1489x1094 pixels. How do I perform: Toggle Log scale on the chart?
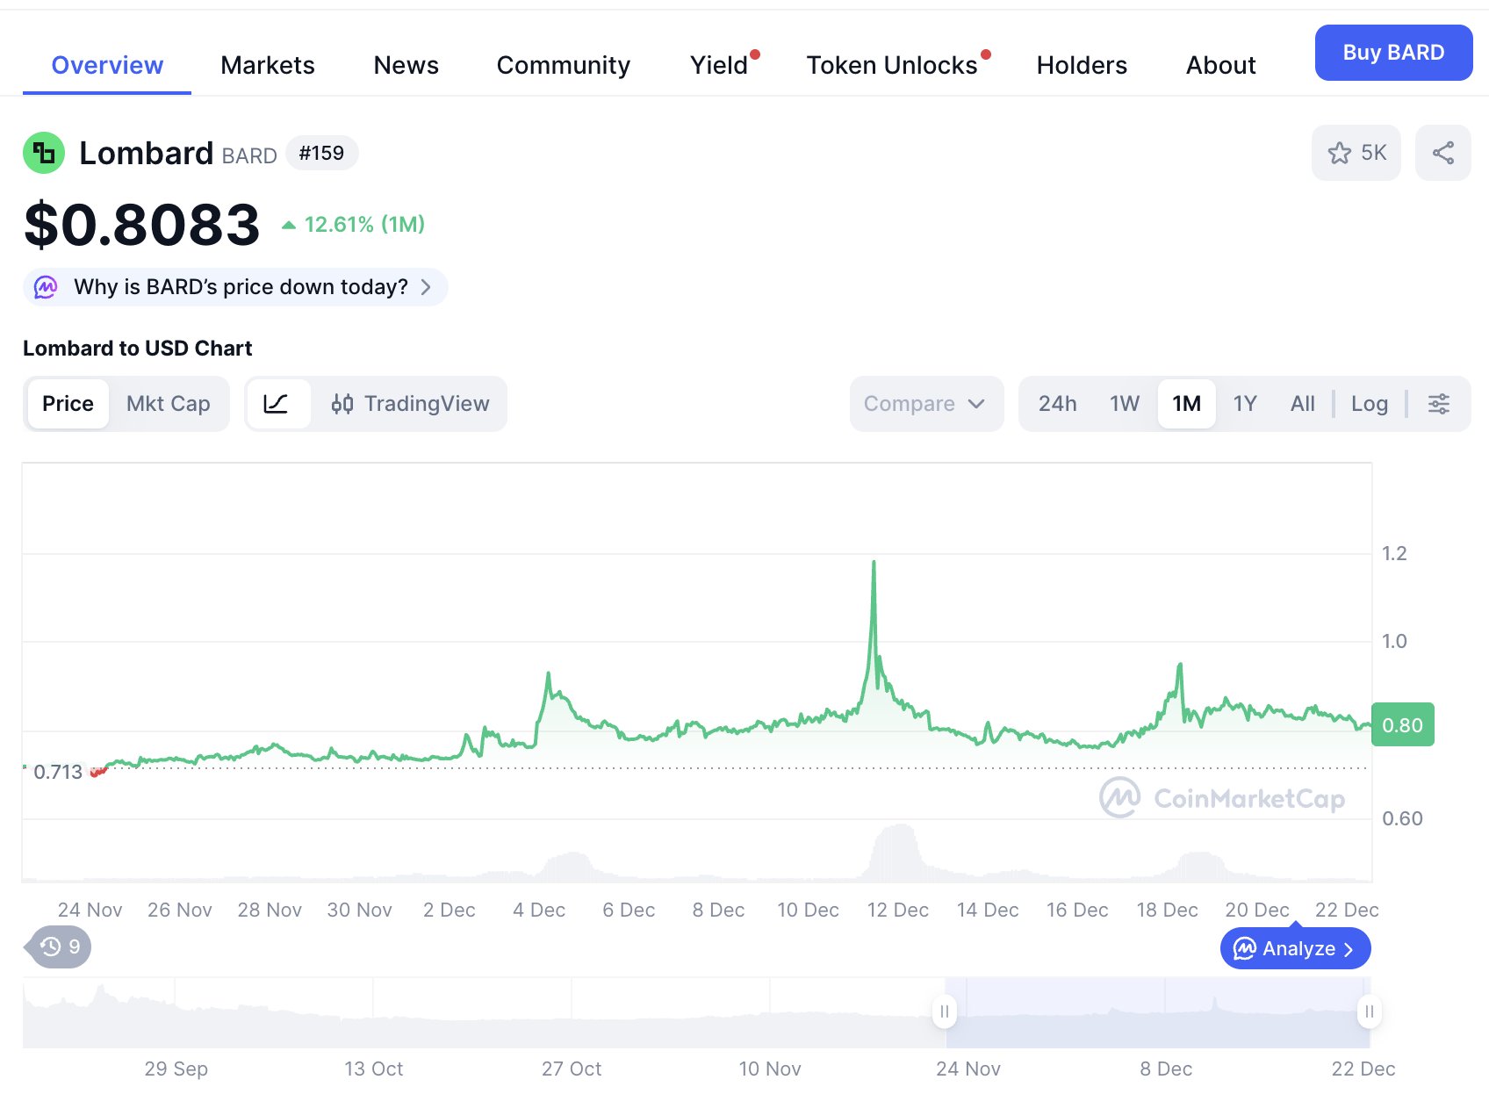coord(1369,404)
